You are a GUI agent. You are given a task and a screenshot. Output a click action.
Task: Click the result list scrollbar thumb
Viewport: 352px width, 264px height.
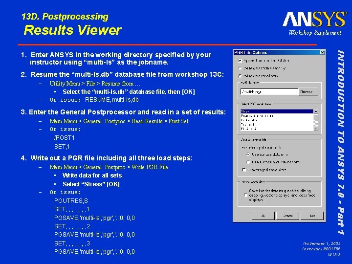coord(316,117)
